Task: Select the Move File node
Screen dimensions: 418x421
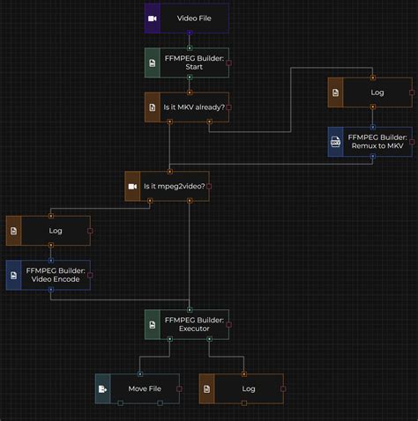Action: [x=138, y=388]
